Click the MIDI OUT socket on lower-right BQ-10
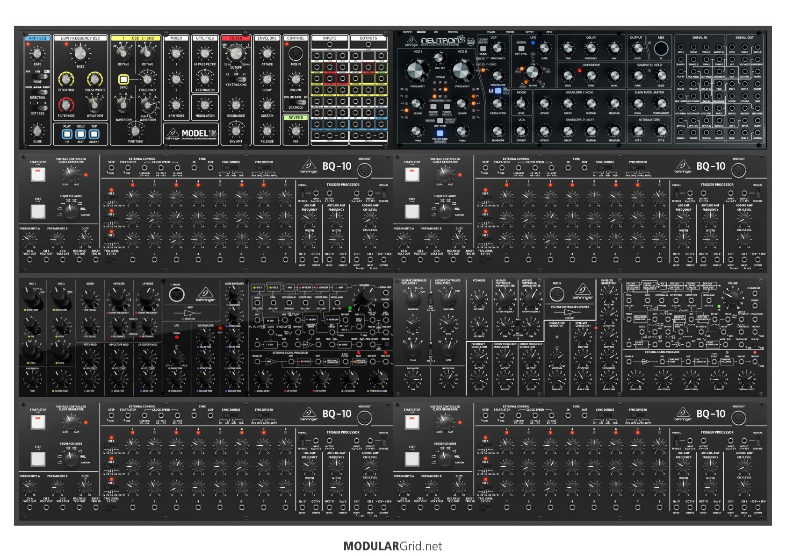 pos(738,419)
